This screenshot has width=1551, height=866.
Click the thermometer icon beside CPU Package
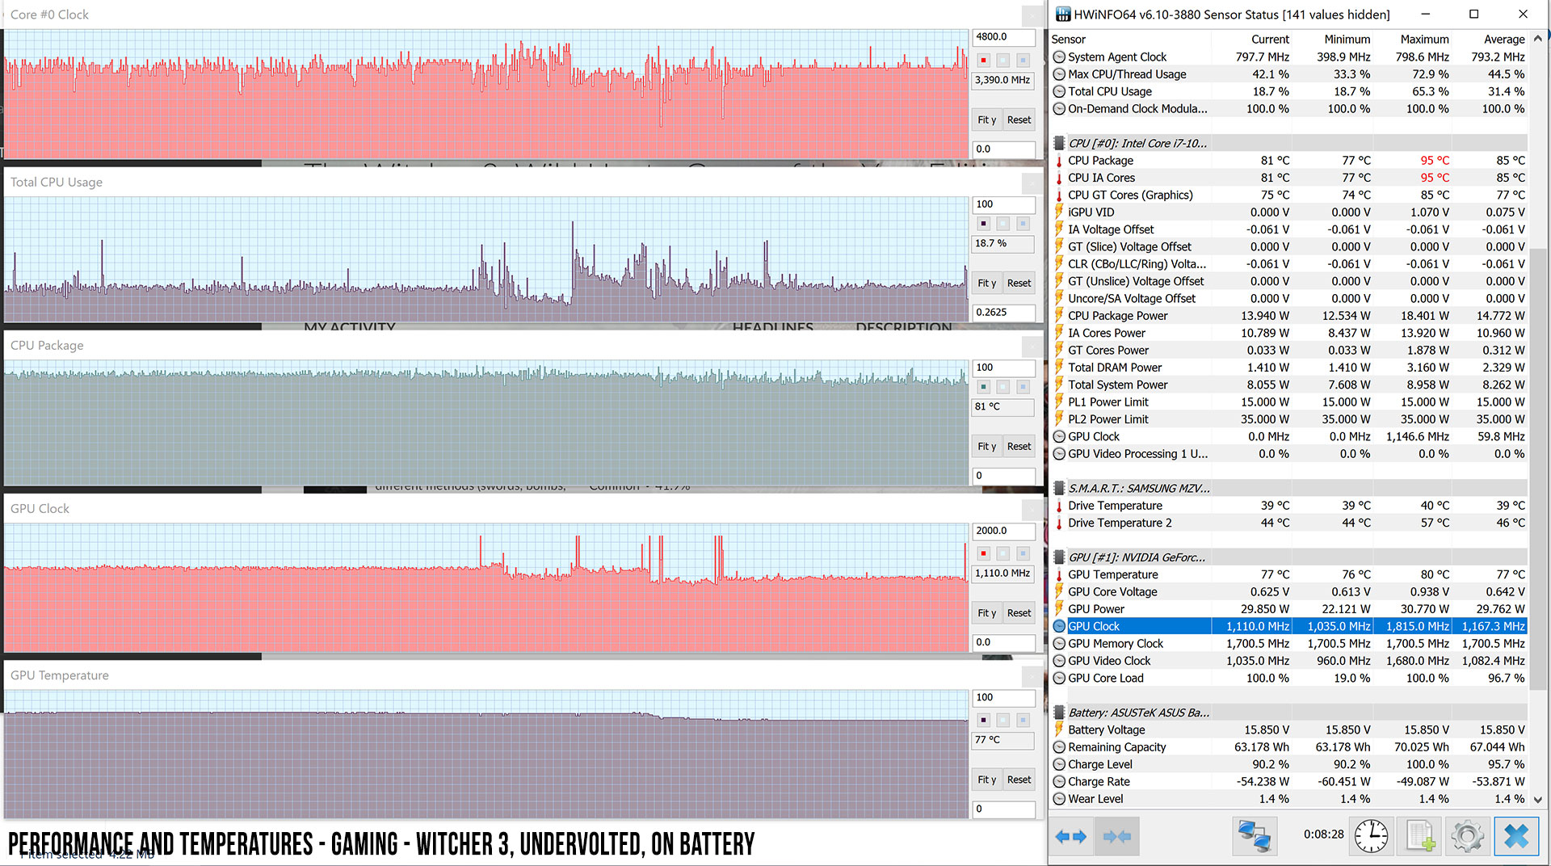pos(1059,161)
